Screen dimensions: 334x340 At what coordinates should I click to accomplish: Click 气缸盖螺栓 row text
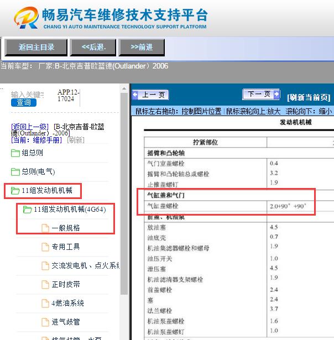pos(163,206)
